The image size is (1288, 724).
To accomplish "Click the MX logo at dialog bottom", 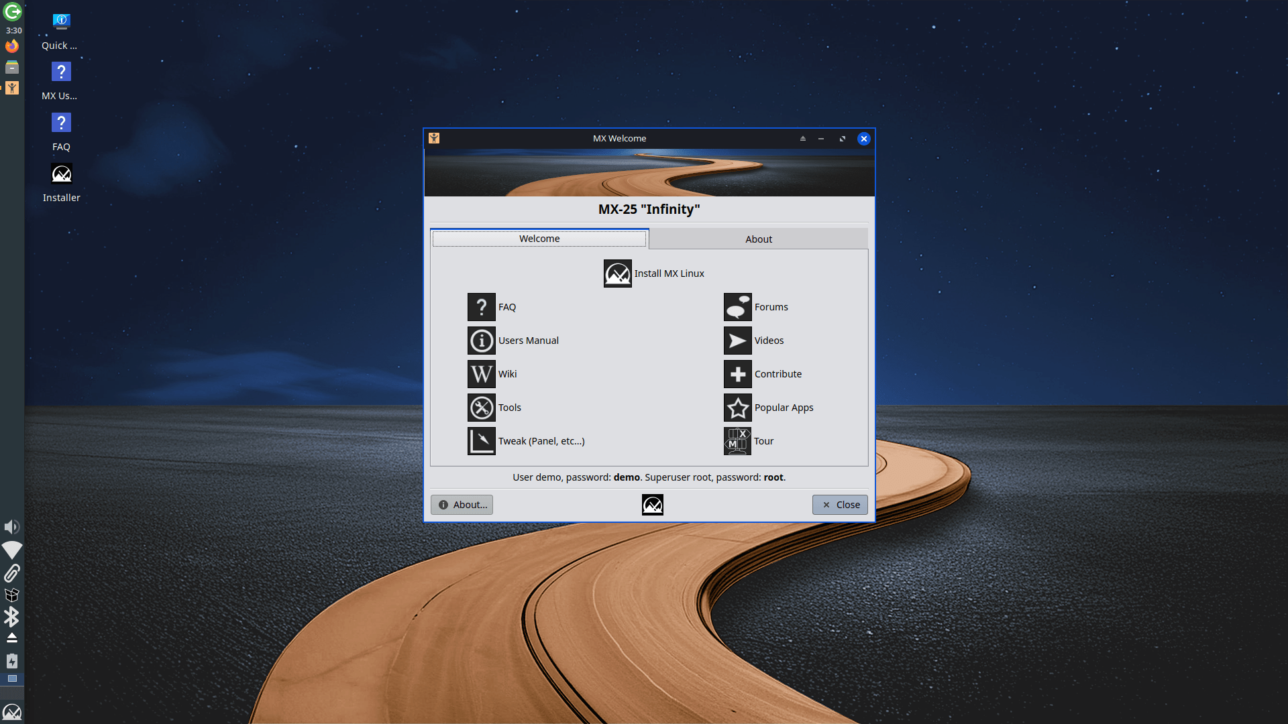I will click(x=652, y=505).
